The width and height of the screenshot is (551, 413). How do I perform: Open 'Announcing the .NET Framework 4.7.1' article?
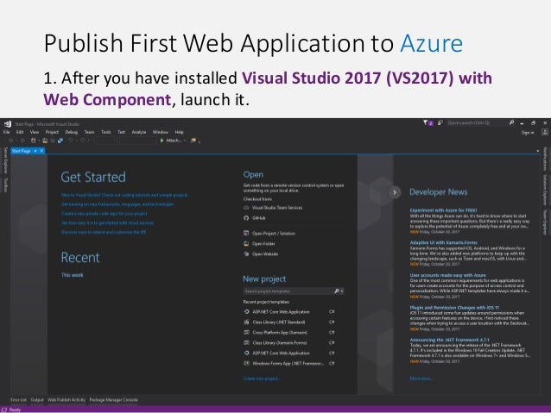[x=449, y=340]
